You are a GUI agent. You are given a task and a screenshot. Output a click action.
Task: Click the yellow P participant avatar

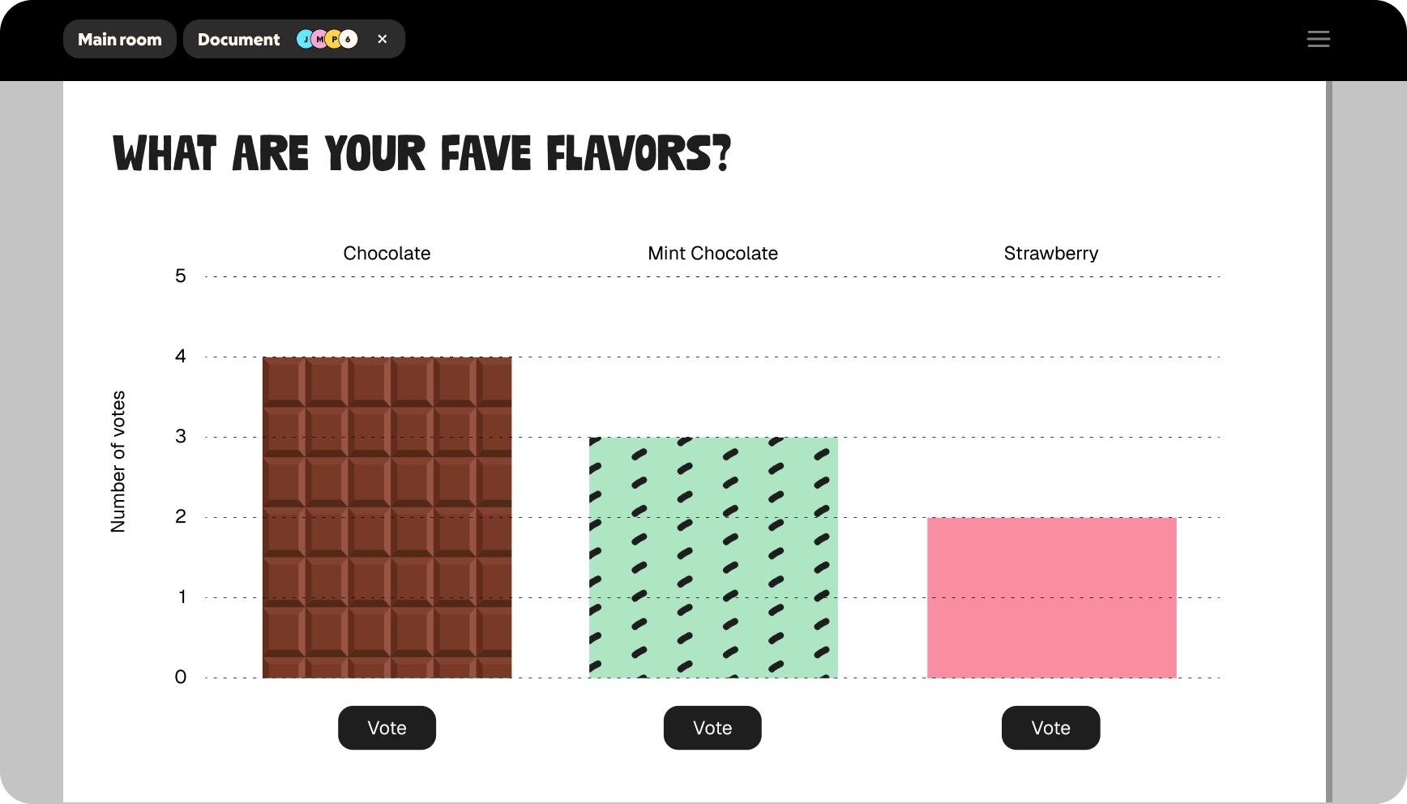[334, 39]
